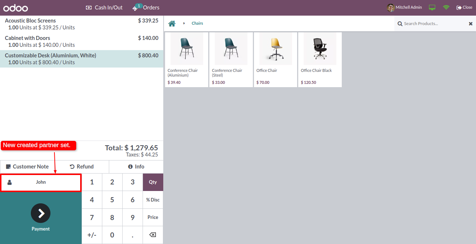476x244 pixels.
Task: Click the customer display monitor icon
Action: point(432,7)
